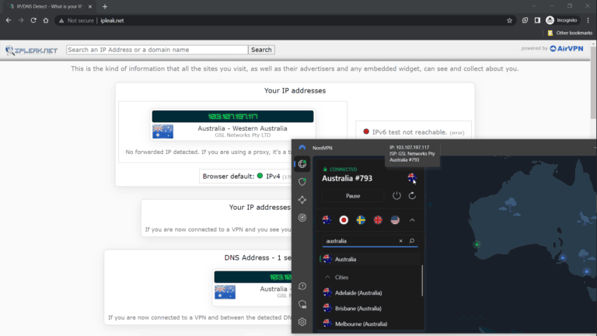Open NordVPN target icon in sidebar
The height and width of the screenshot is (336, 597).
[302, 218]
